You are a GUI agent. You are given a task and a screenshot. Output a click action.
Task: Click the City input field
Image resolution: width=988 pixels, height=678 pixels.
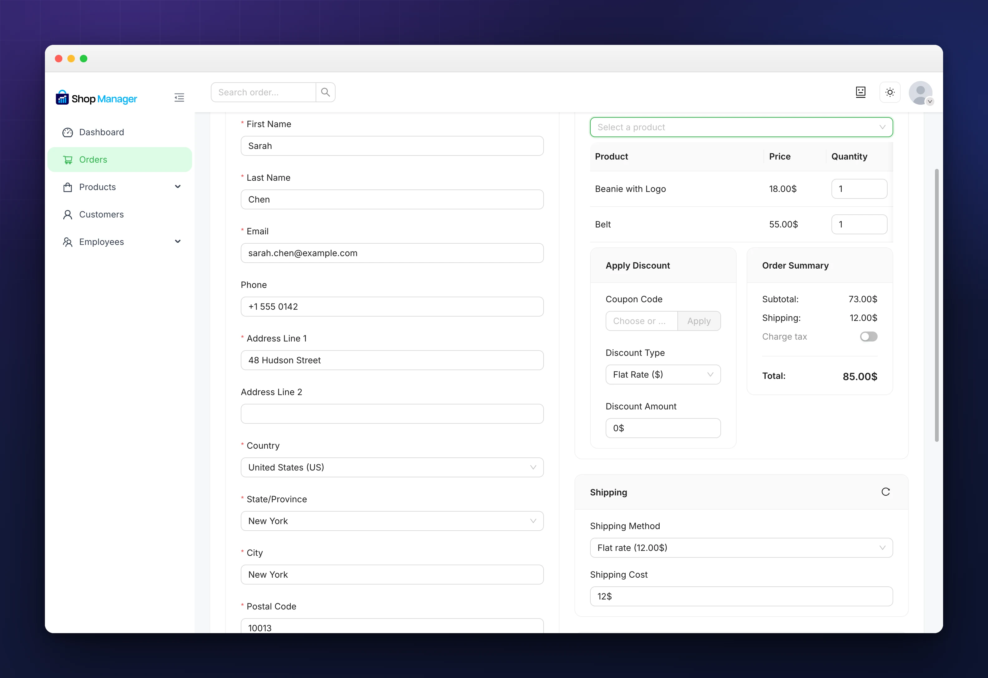pos(392,574)
